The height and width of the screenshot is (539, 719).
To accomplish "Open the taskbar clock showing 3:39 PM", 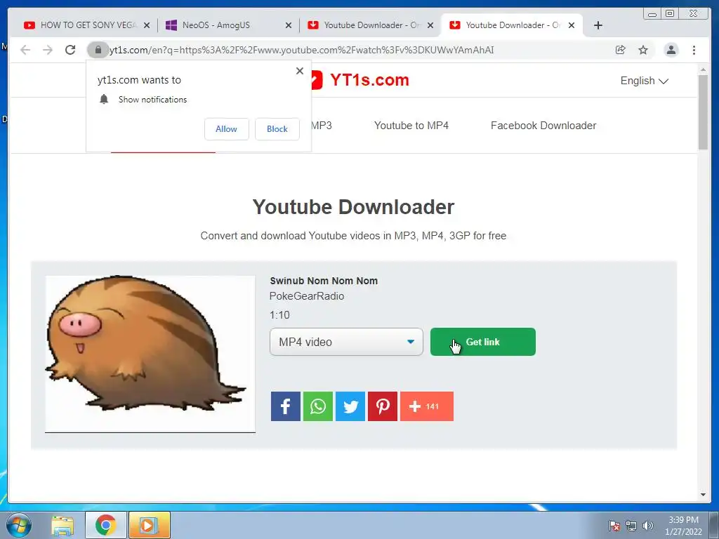I will click(683, 525).
